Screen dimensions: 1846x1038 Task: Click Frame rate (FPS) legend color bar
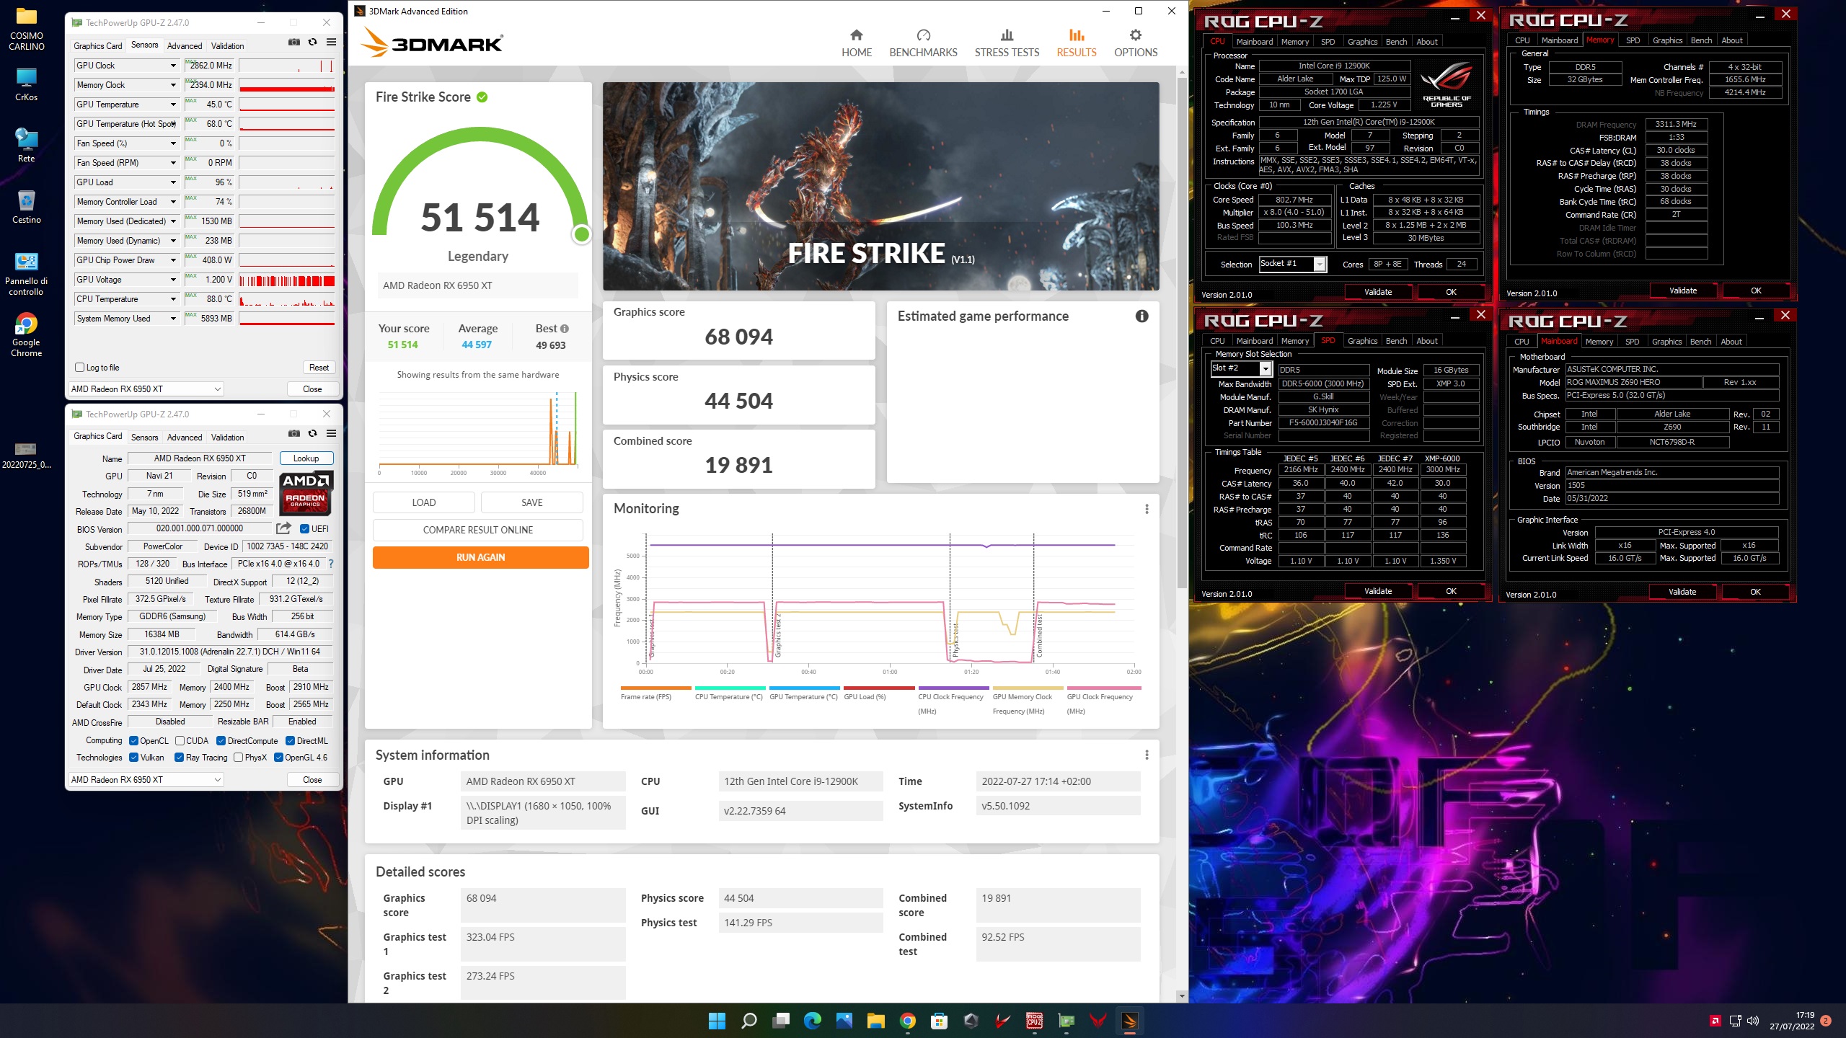655,688
